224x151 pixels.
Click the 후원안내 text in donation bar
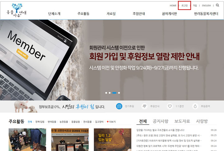tap(155, 106)
